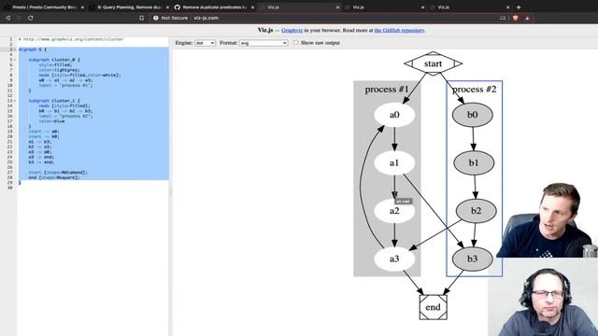Click the start diamond node
The width and height of the screenshot is (598, 336).
(433, 63)
